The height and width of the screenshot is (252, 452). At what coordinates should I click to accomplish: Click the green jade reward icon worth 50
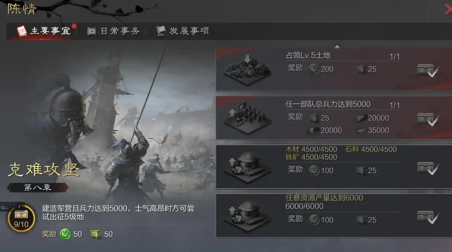click(x=65, y=234)
